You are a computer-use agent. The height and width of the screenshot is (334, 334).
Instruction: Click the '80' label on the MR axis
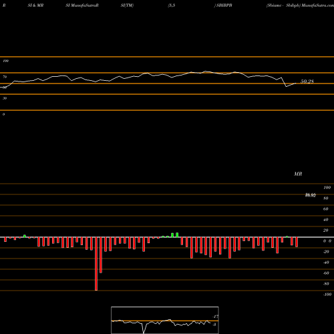pos(326,198)
